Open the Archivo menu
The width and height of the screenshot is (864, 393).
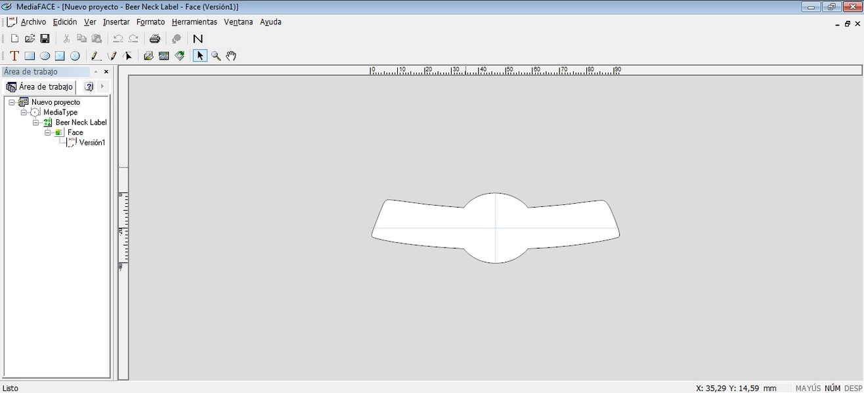click(x=33, y=22)
